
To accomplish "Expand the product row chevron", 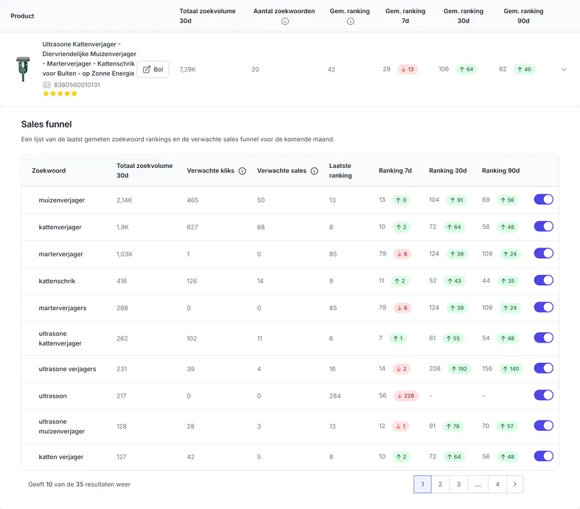I will click(x=564, y=69).
